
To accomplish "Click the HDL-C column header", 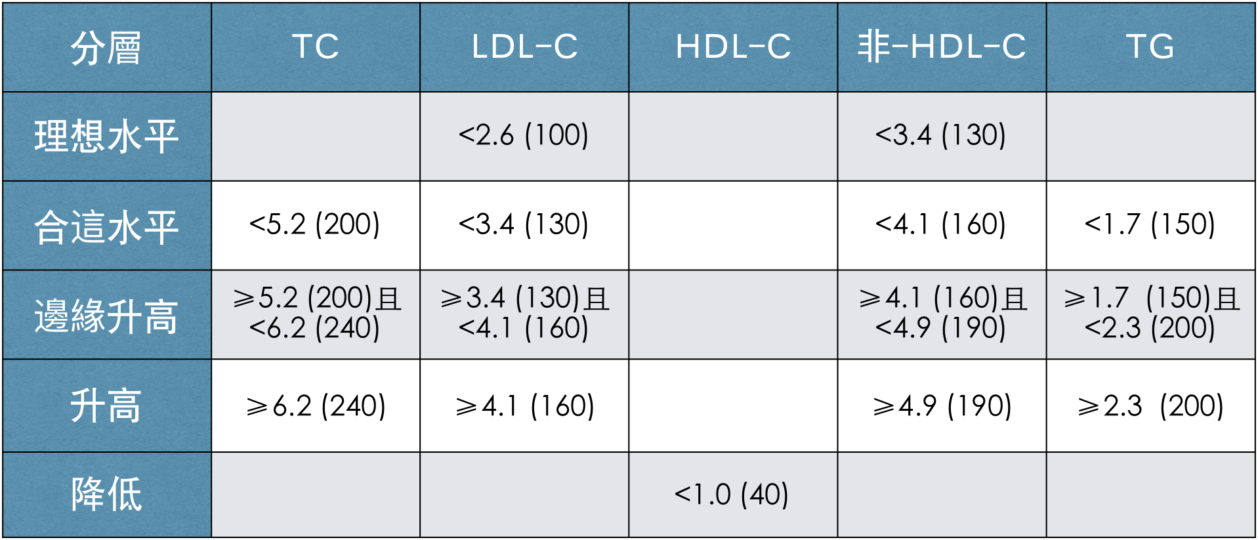I will [x=733, y=47].
